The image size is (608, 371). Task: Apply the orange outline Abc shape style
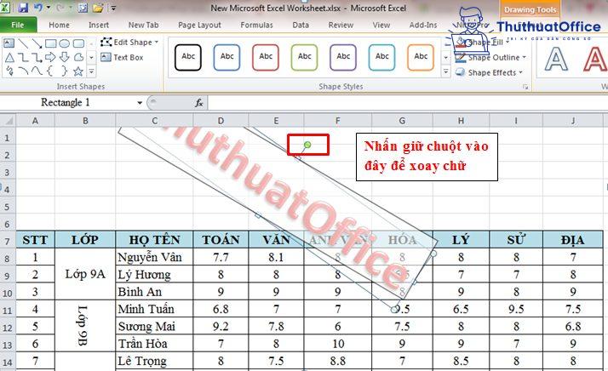[421, 57]
